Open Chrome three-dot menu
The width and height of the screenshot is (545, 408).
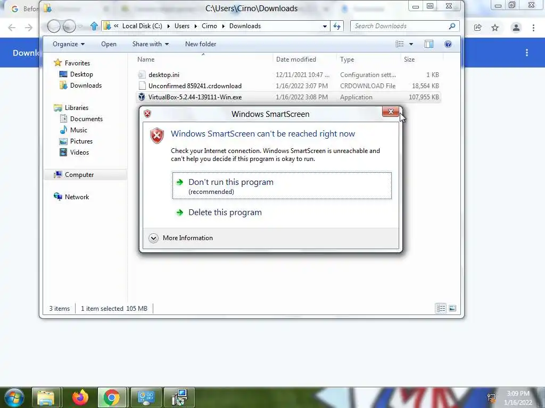click(533, 28)
